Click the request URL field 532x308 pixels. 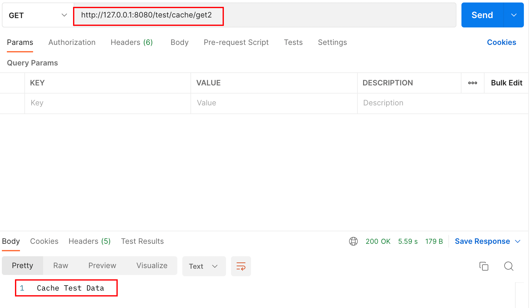coord(265,15)
